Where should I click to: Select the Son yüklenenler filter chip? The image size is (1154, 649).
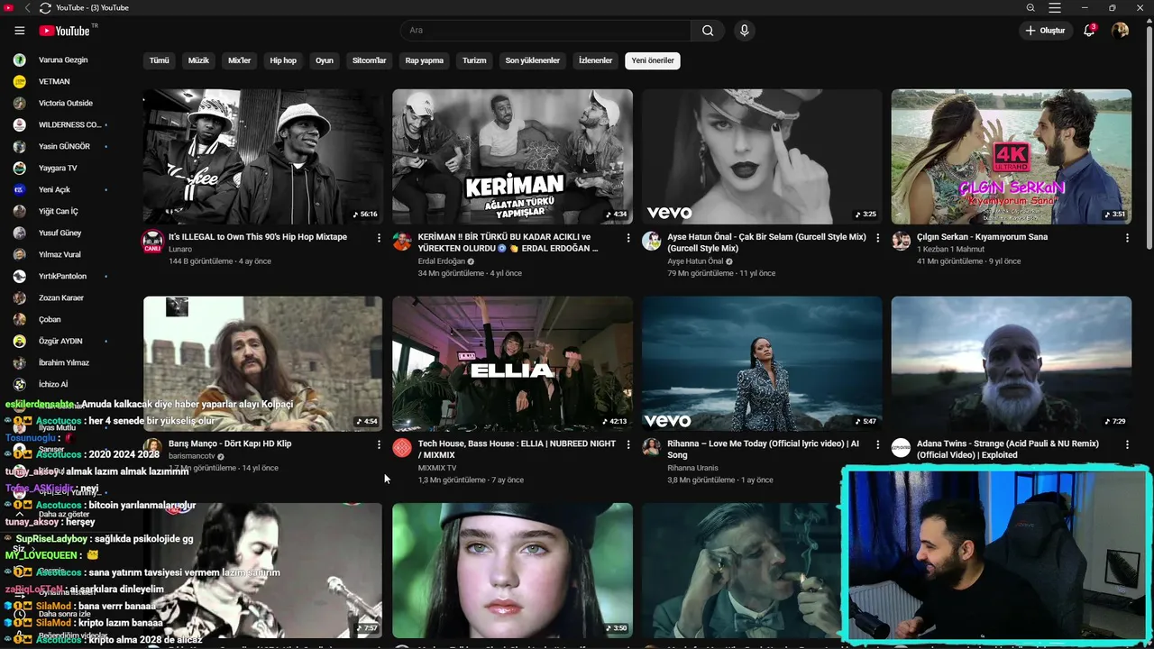(x=532, y=60)
